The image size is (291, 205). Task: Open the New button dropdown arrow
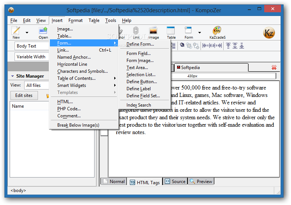[x=27, y=33]
